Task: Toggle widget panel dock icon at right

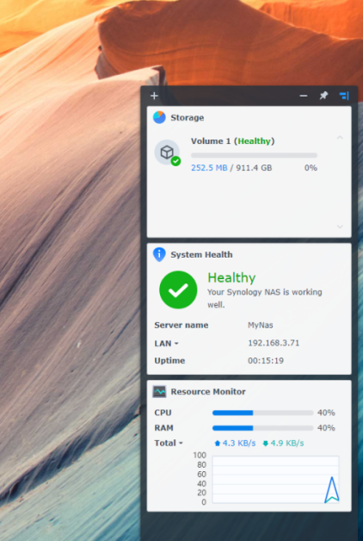Action: (x=344, y=96)
